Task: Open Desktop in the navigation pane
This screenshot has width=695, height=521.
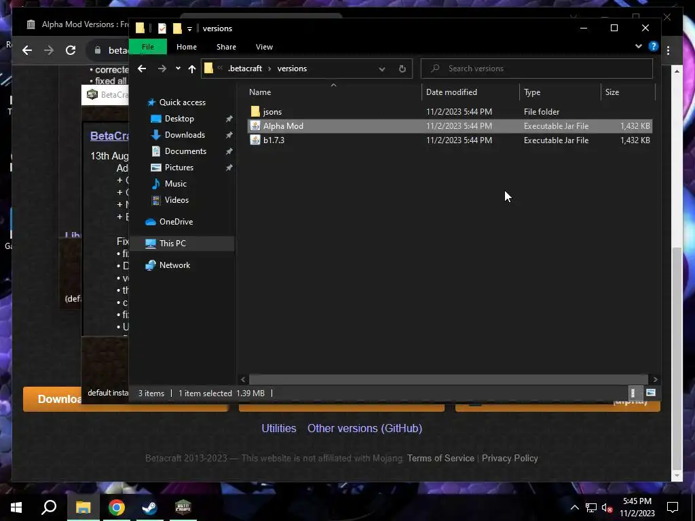Action: 179,119
